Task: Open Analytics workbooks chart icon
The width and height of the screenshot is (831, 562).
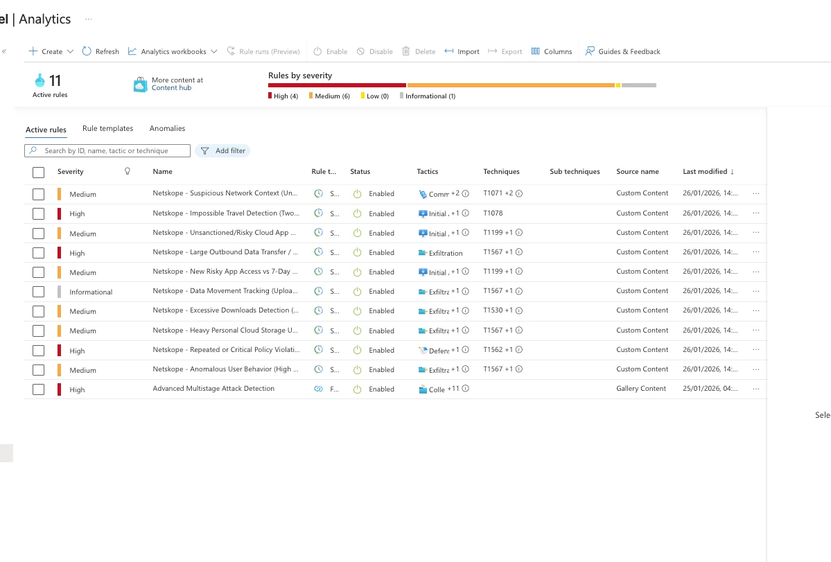Action: point(132,51)
